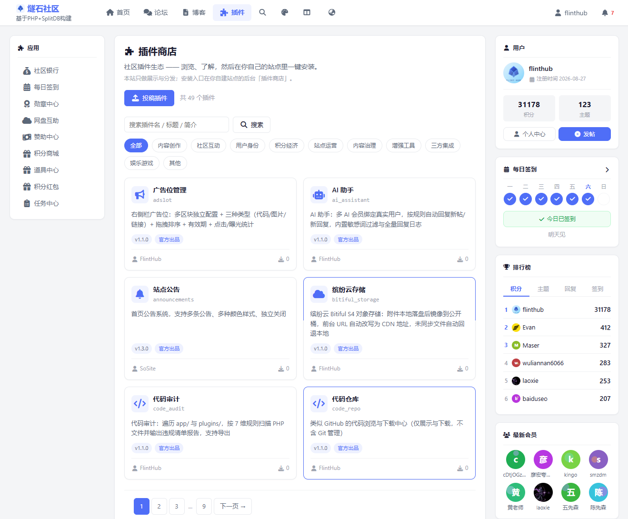Filter plugins by 增强工具
This screenshot has width=628, height=519.
(x=404, y=146)
